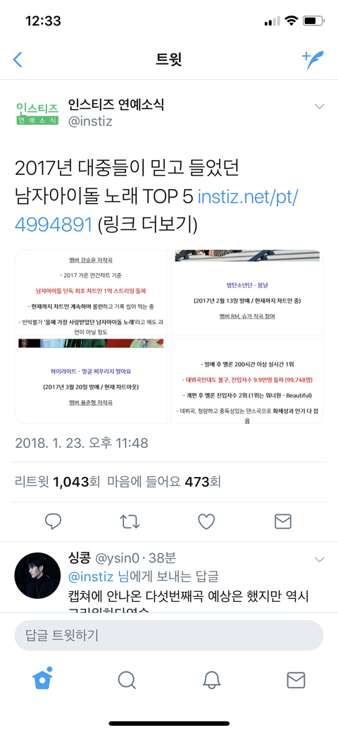Open the @instiz mention in reply
Screen dimensions: 338x733
91,576
